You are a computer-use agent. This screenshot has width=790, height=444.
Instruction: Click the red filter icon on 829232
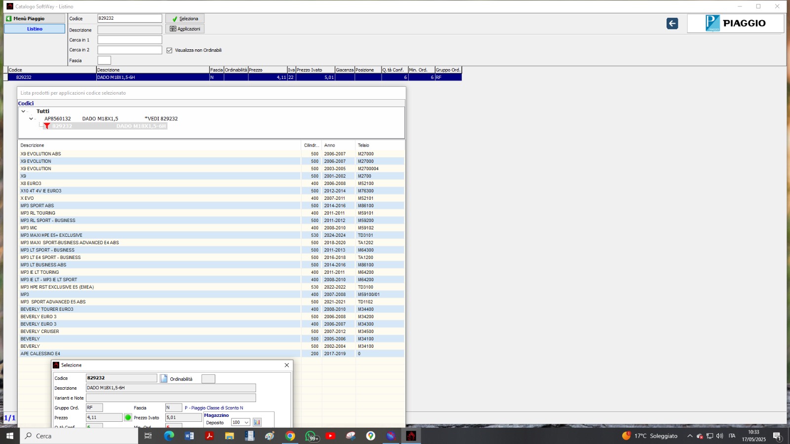coord(47,126)
